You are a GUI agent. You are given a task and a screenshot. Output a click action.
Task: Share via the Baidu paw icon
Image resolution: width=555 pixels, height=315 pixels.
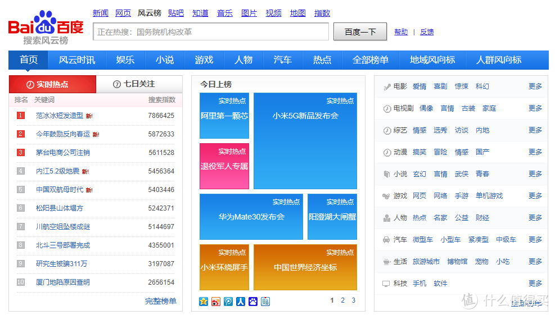coord(253,301)
